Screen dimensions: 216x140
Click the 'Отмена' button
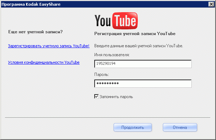tap(180, 127)
